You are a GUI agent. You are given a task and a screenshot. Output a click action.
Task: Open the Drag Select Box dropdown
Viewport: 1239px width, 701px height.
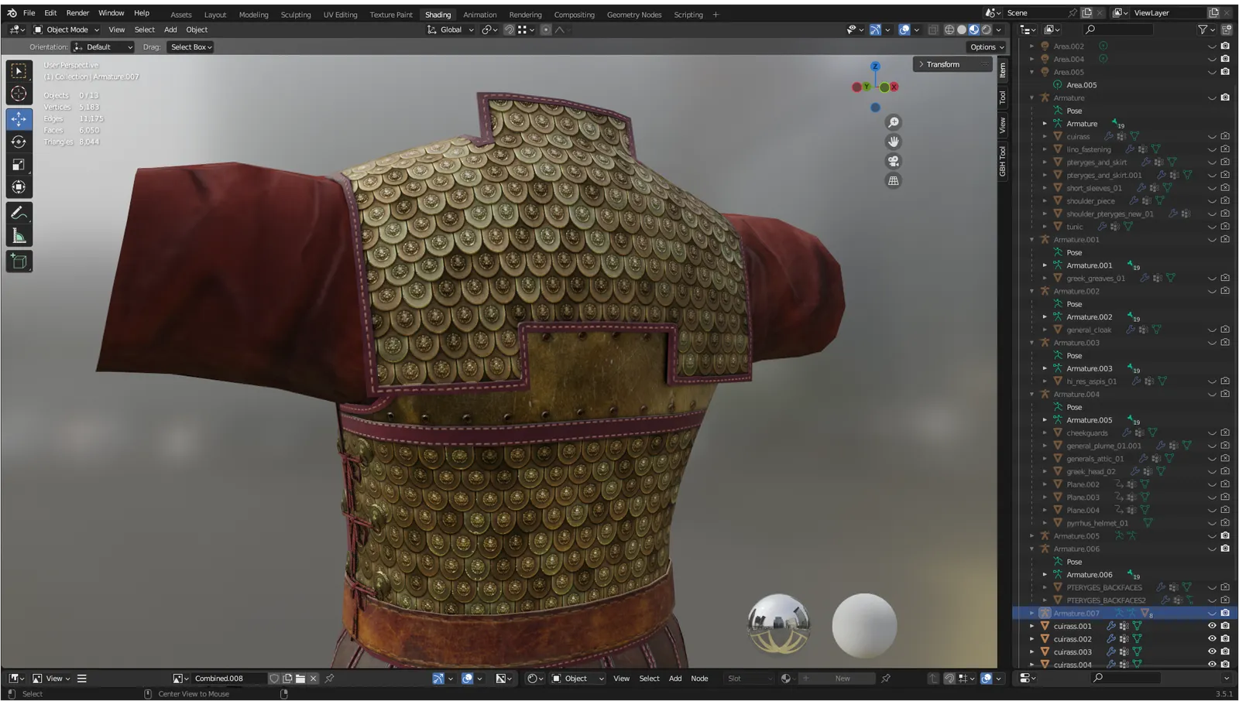tap(190, 47)
